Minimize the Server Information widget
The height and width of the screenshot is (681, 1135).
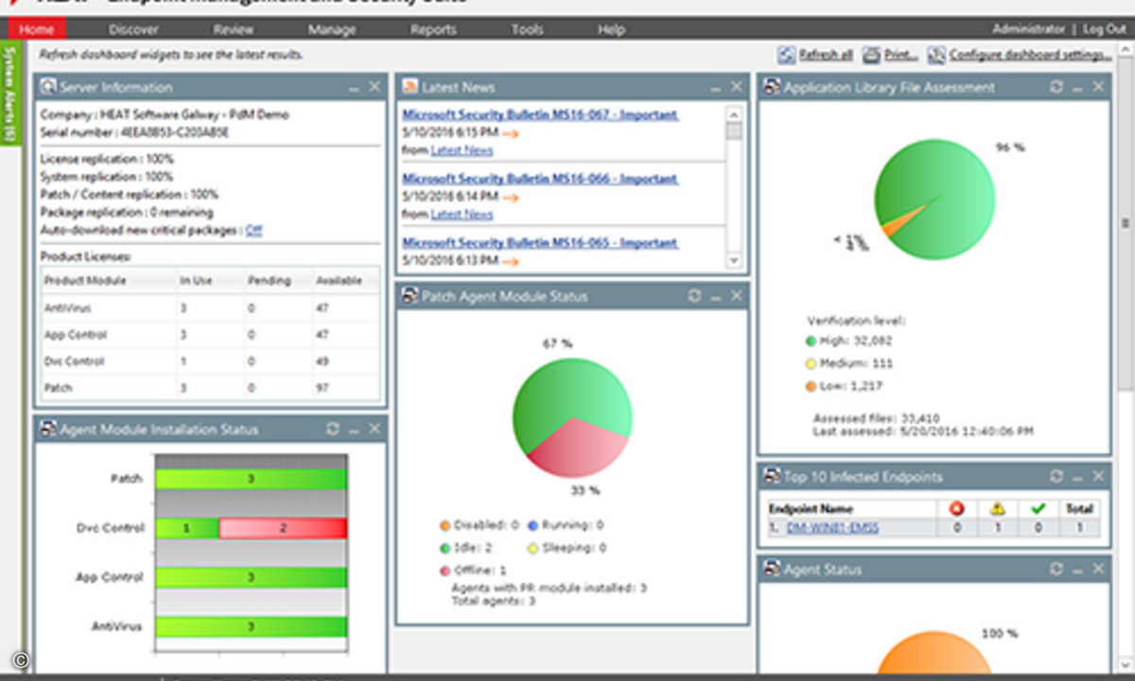[353, 87]
